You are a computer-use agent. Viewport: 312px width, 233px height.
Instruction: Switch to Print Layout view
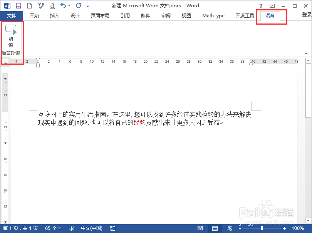tap(215, 228)
